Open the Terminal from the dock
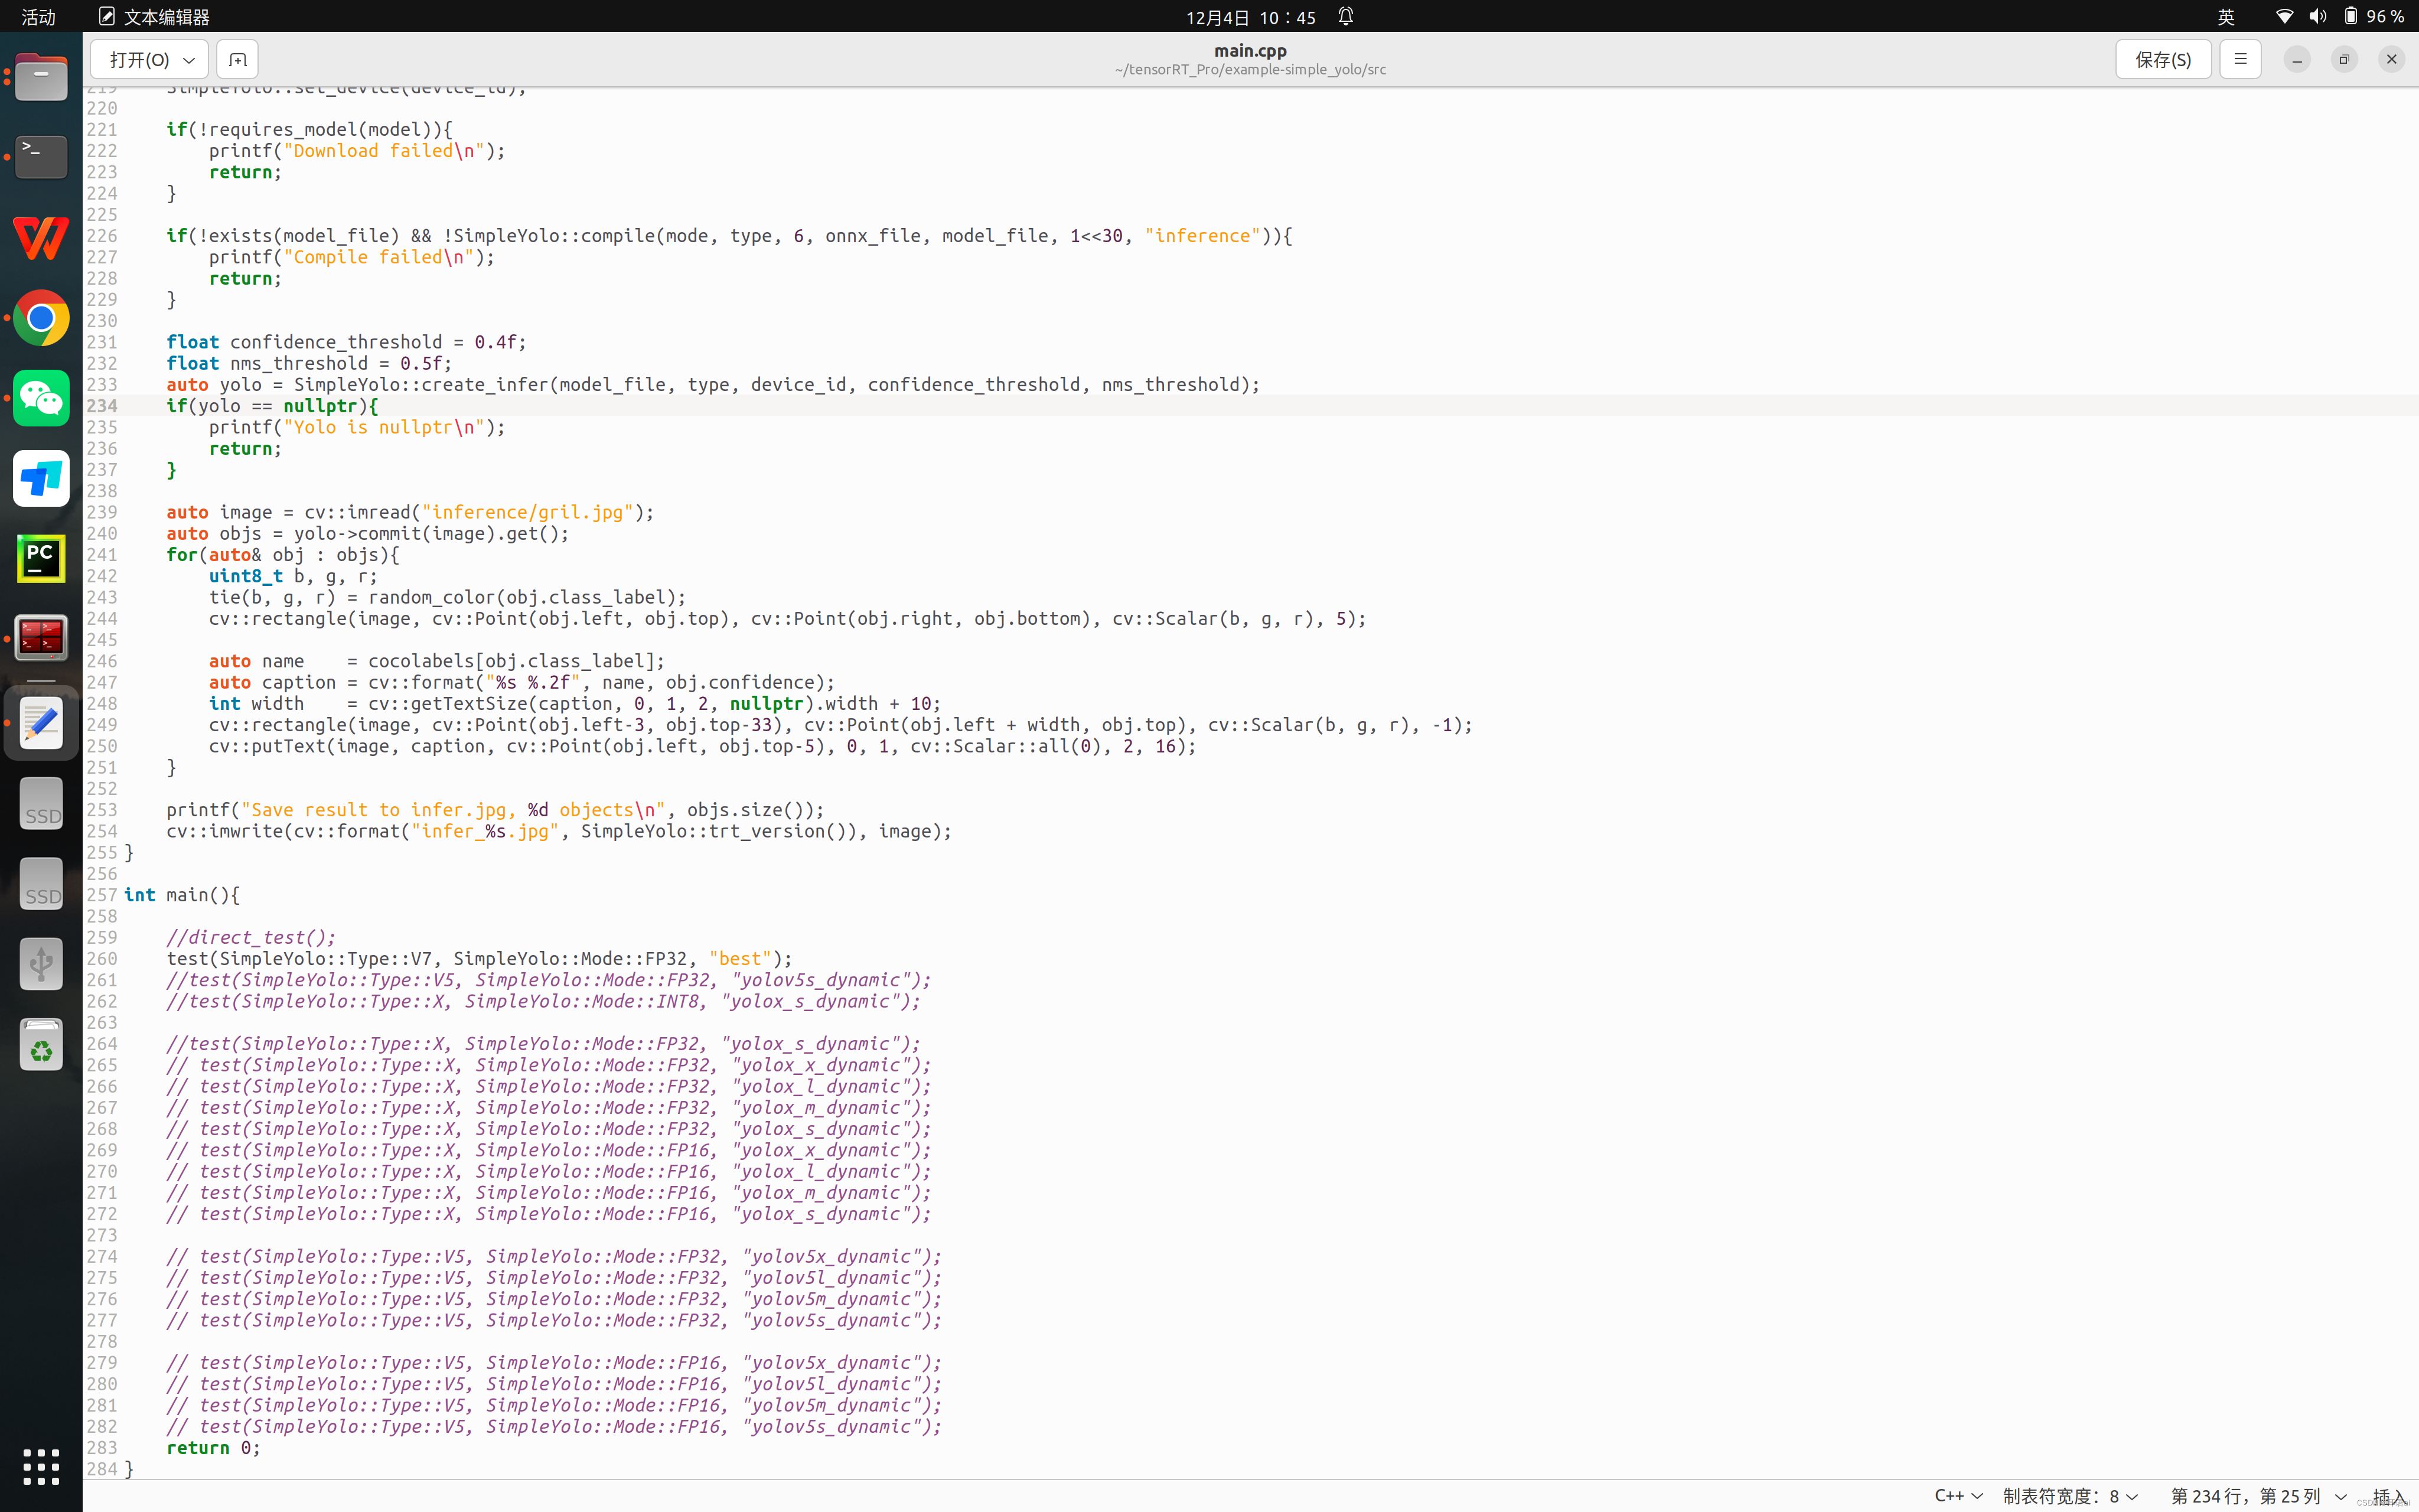 40,157
